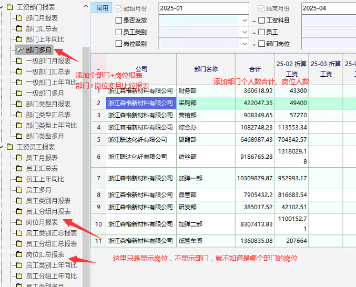Click folder icon beside 部门月报表

coord(19,18)
